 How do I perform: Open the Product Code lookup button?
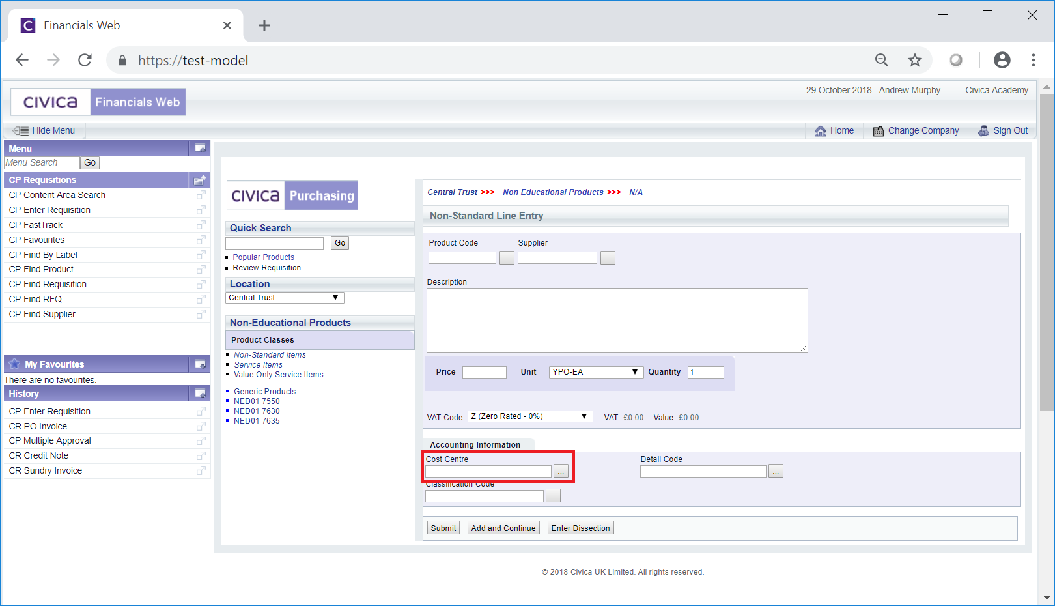(507, 258)
